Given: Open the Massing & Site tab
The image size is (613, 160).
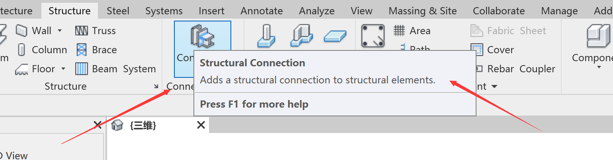Looking at the screenshot, I should point(423,11).
